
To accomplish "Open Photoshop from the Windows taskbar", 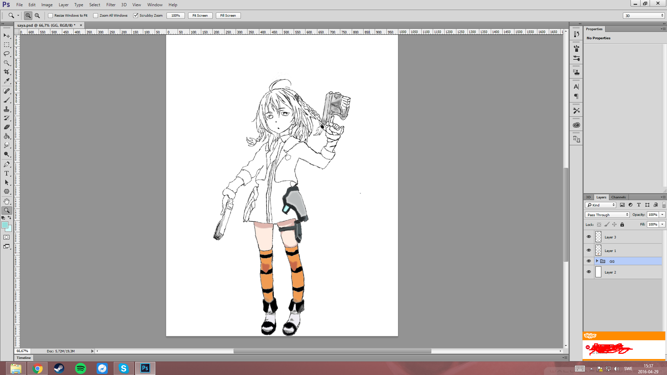I will point(145,368).
